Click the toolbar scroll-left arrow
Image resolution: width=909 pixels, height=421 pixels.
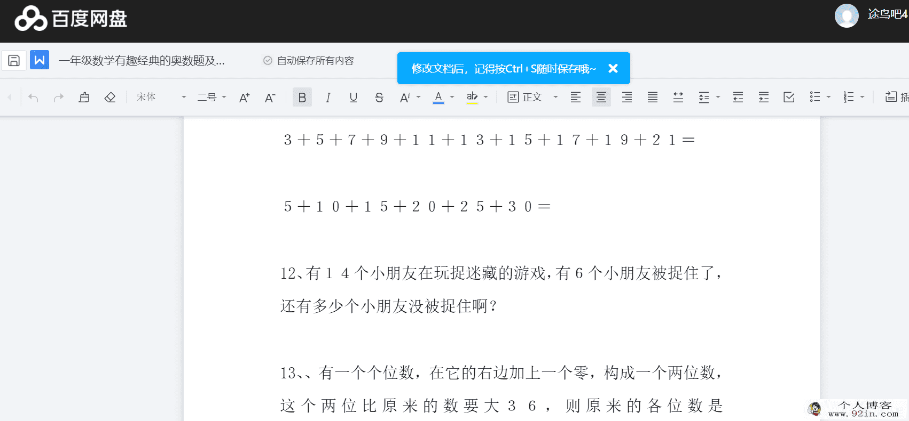click(10, 97)
